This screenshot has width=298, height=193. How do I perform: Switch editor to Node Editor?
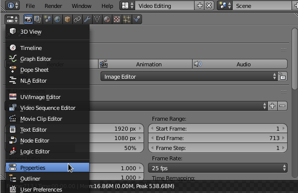point(48,141)
